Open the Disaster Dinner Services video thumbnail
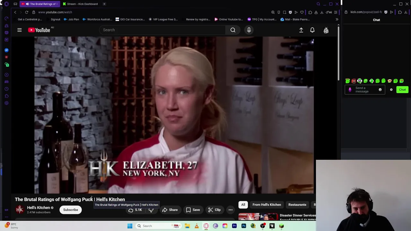This screenshot has height=231, width=411. [258, 217]
